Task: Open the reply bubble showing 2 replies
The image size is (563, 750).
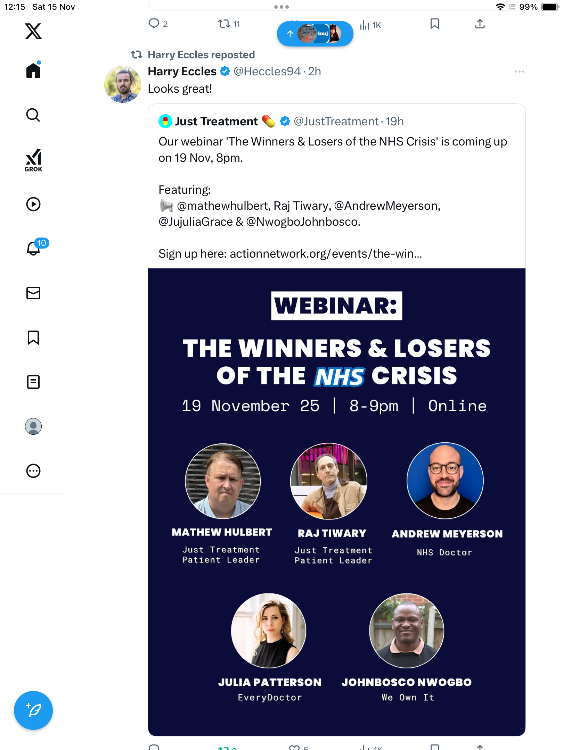Action: click(x=154, y=24)
